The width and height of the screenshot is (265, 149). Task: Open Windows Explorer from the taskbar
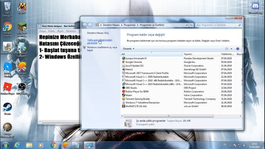coord(29,145)
